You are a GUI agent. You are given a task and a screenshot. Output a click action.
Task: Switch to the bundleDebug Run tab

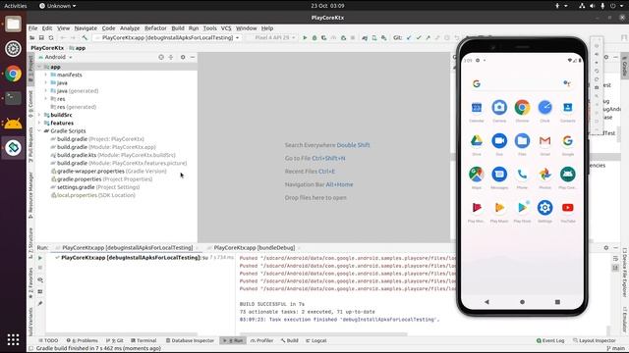[254, 248]
